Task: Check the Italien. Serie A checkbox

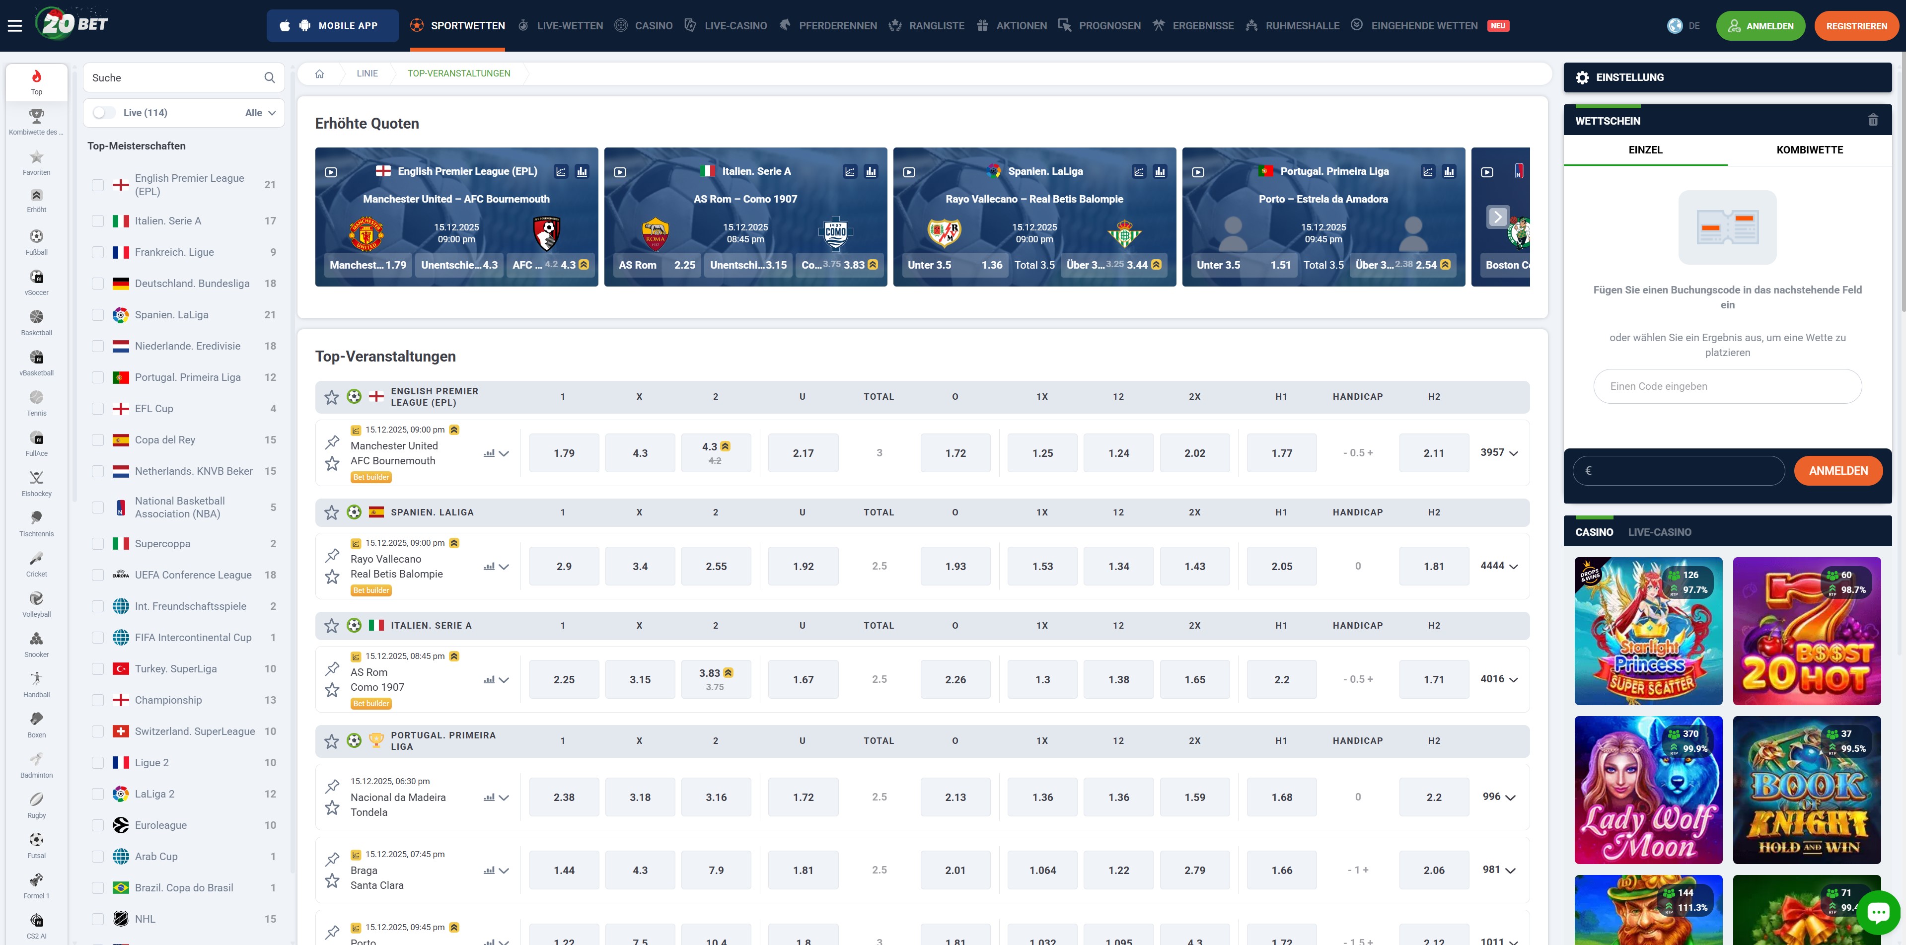Action: [98, 221]
